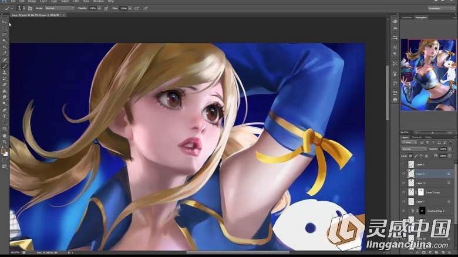Select the Rectangular Marquee tool
Image resolution: width=458 pixels, height=257 pixels.
coord(4,28)
